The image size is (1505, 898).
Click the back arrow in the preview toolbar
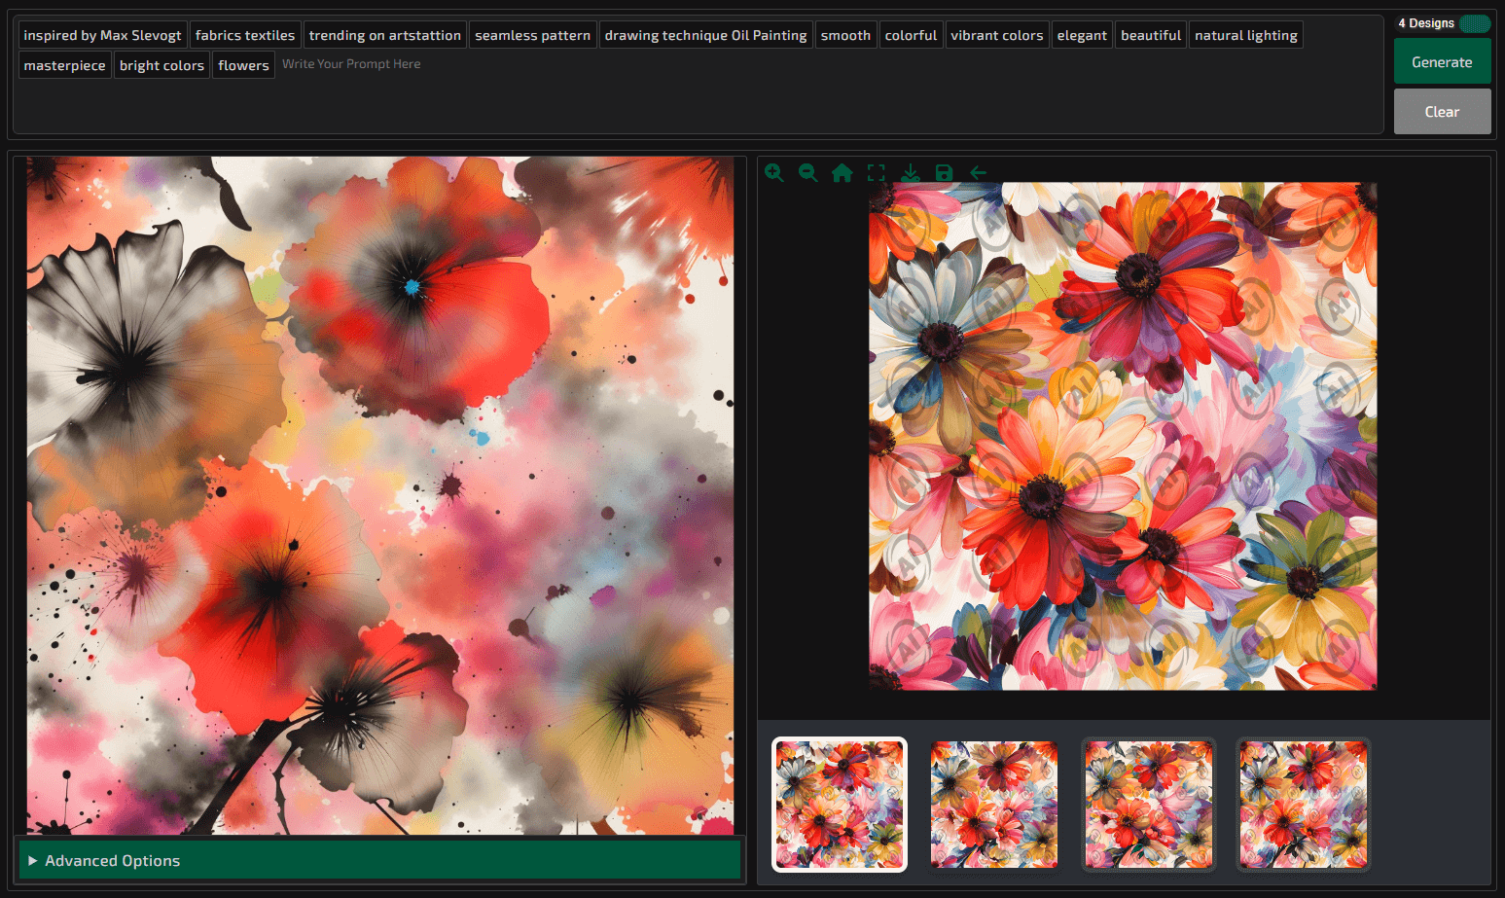(978, 172)
